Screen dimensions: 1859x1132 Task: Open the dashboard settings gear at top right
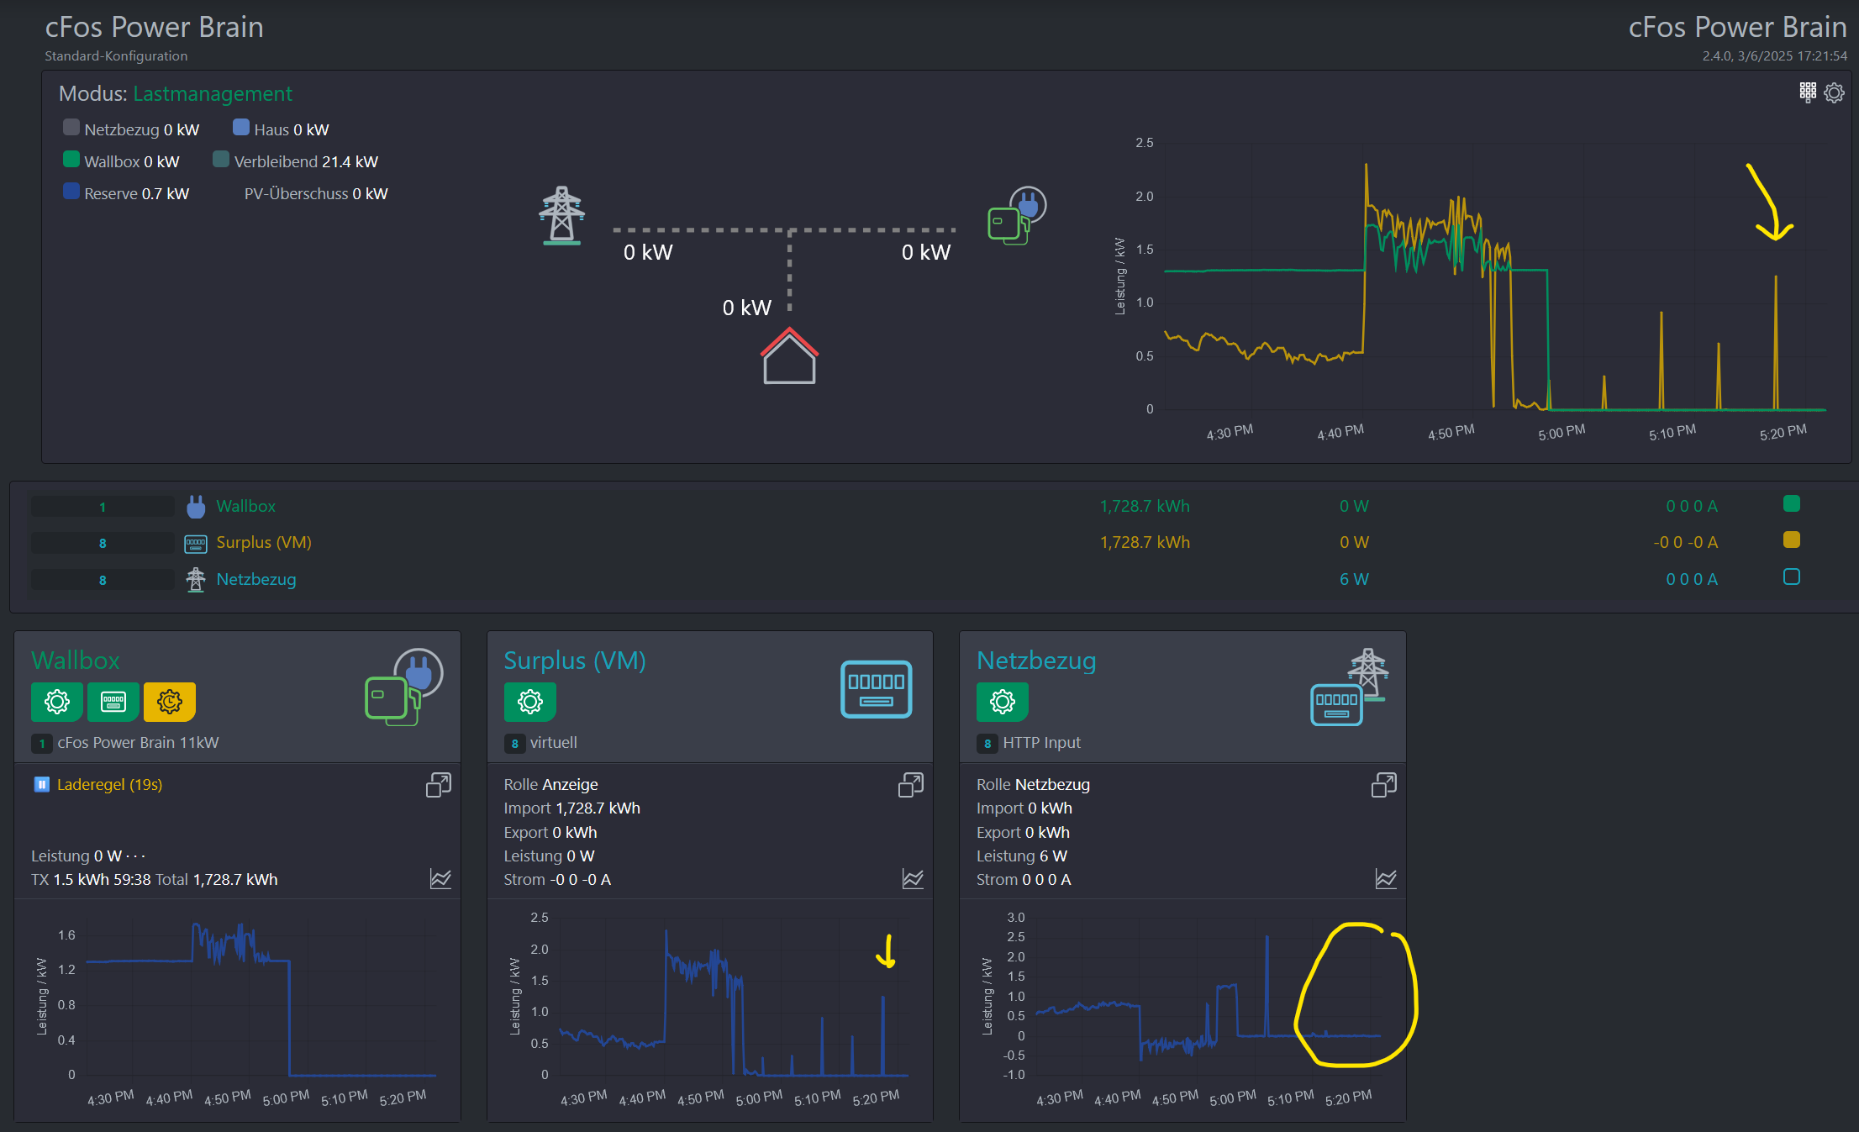point(1834,92)
